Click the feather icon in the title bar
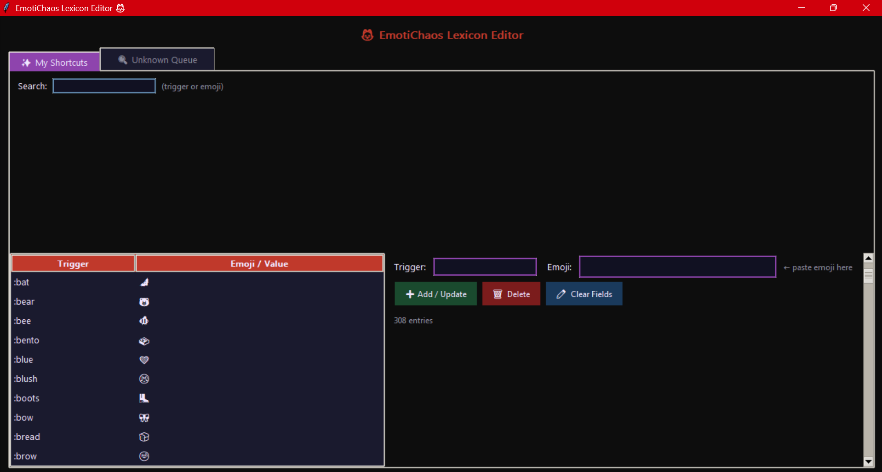 point(6,8)
